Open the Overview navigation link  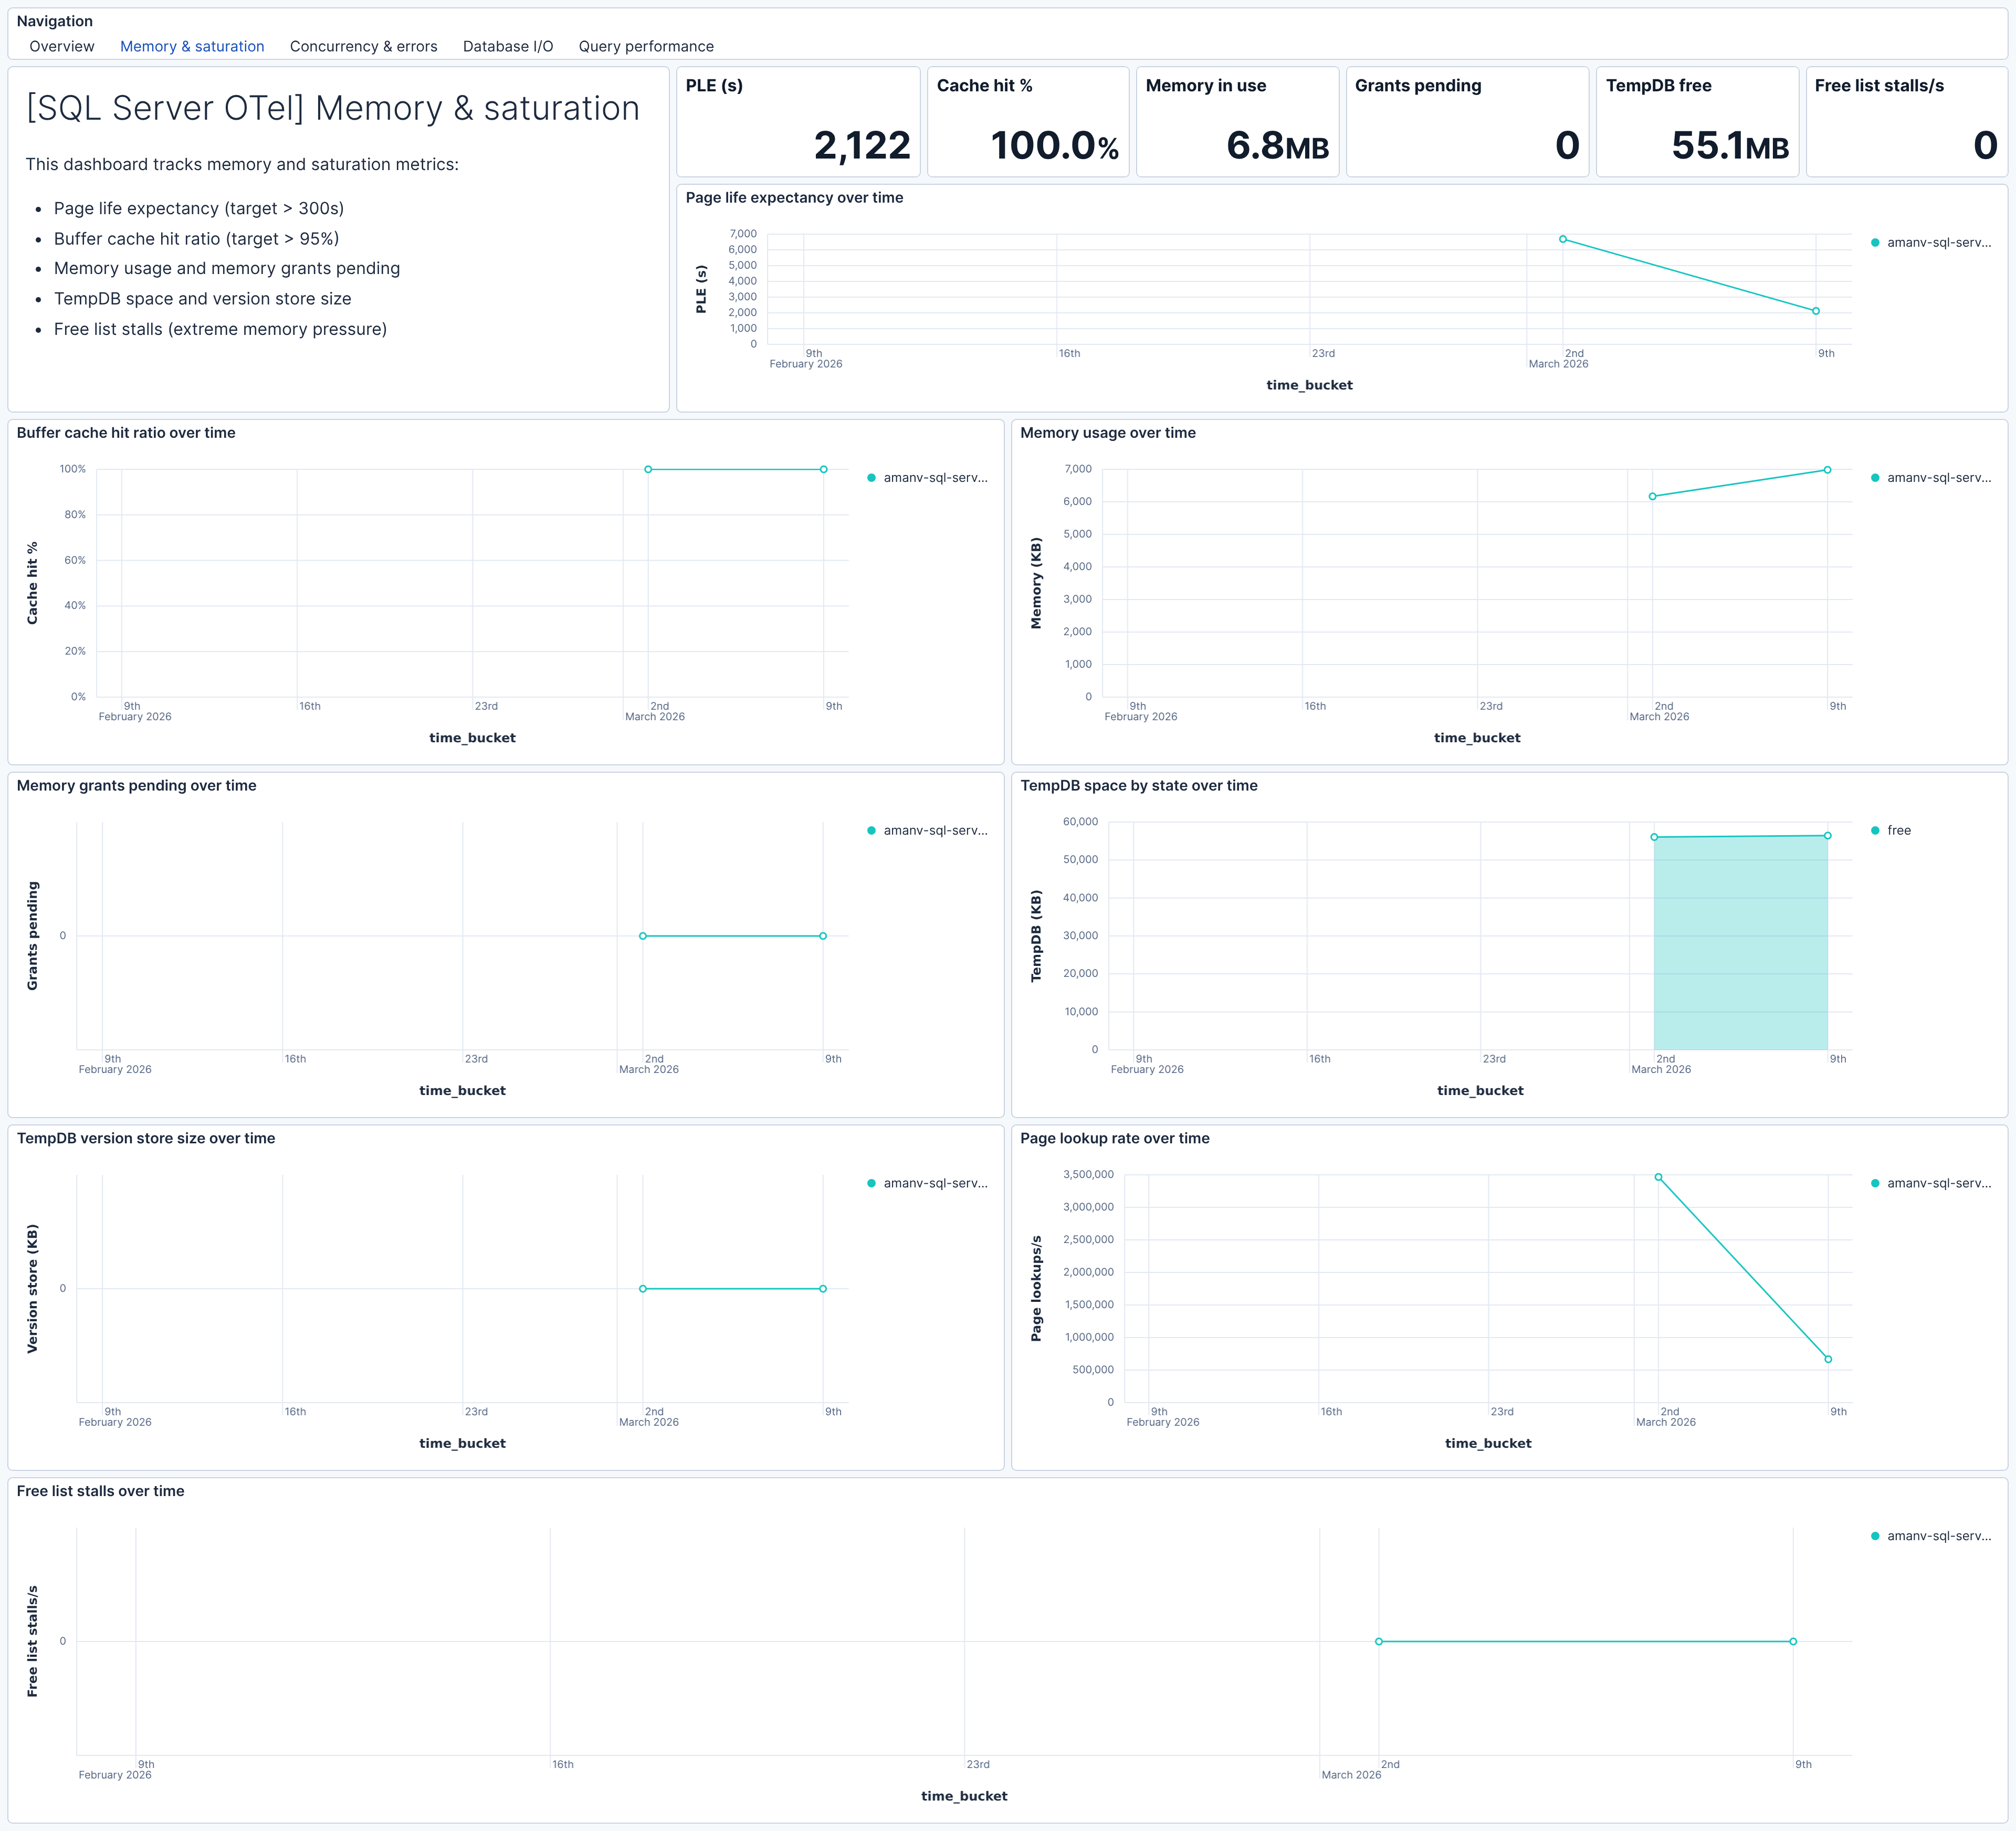pyautogui.click(x=62, y=46)
